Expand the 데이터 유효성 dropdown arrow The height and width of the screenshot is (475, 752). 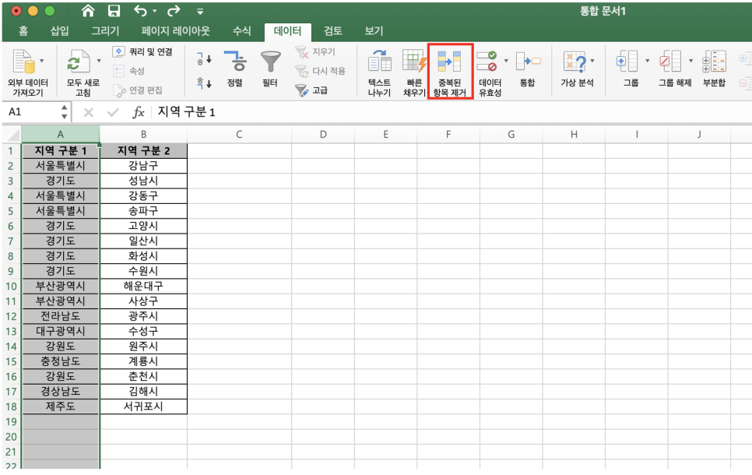pyautogui.click(x=506, y=61)
